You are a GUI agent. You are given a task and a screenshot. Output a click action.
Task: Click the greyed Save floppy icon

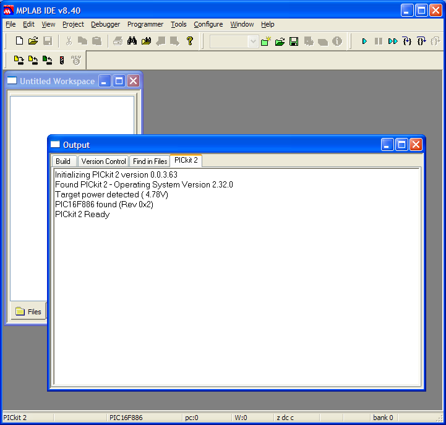(x=48, y=41)
